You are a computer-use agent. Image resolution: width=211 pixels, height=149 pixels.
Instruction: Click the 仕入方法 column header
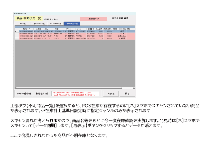123,29
